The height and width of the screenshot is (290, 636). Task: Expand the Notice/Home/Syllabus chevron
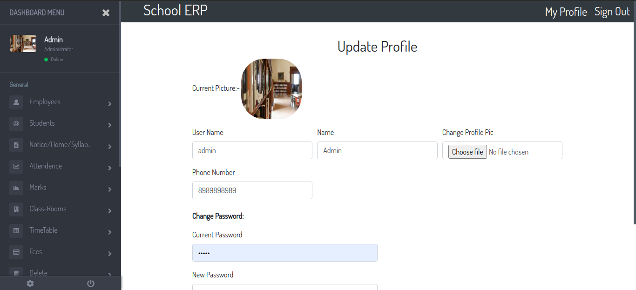tap(110, 147)
